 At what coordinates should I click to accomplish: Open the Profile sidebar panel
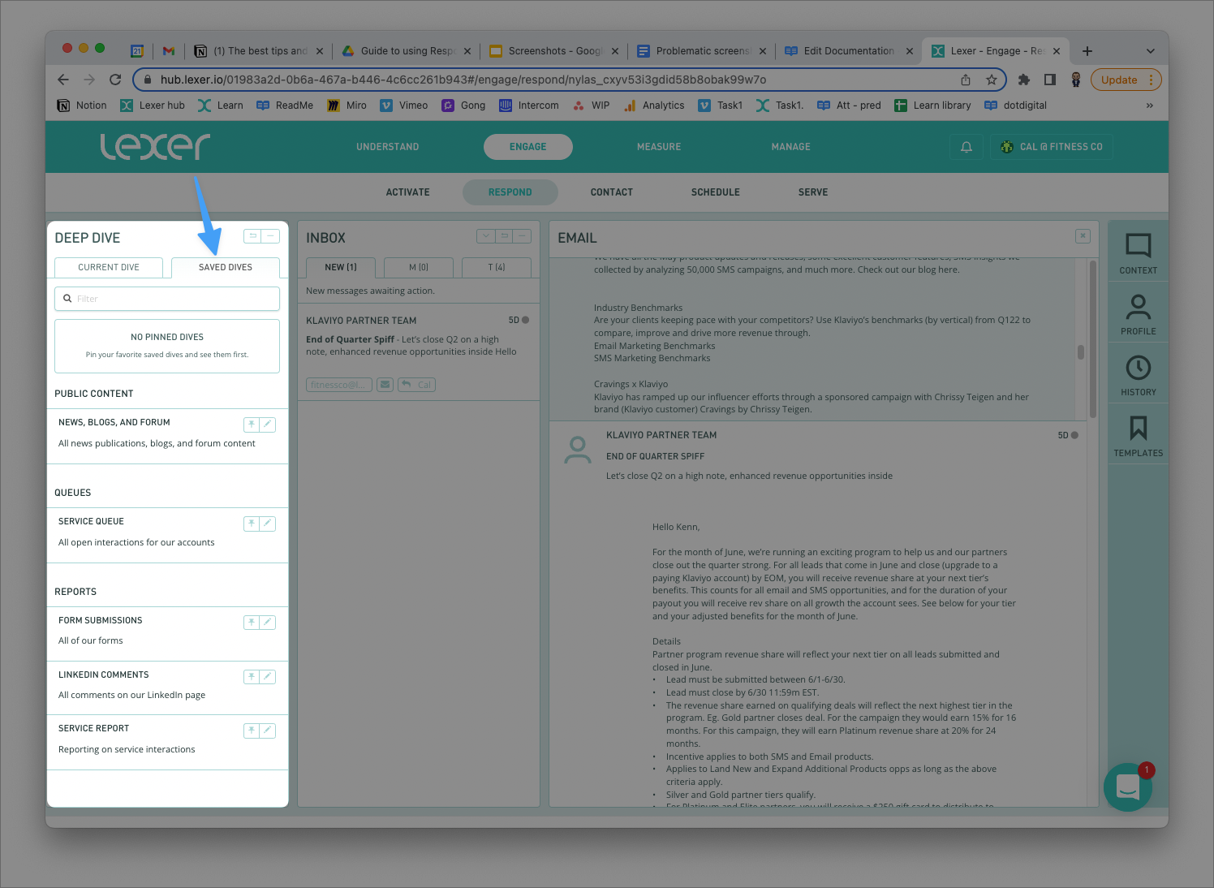coord(1138,314)
